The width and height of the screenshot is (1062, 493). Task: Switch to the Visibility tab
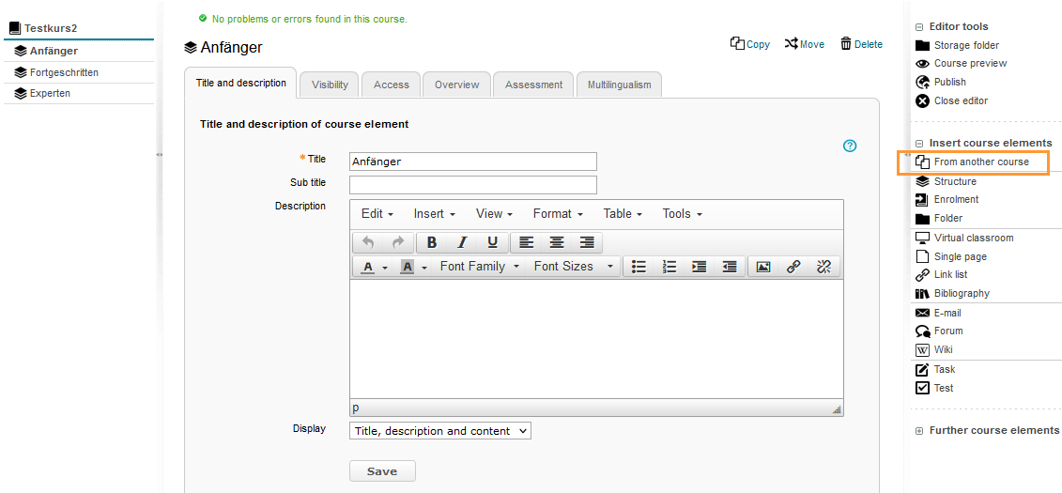pyautogui.click(x=330, y=85)
